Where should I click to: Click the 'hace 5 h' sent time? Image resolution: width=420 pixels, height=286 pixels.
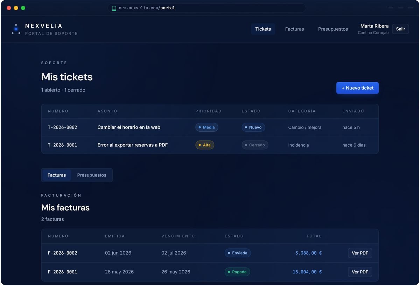tap(351, 127)
